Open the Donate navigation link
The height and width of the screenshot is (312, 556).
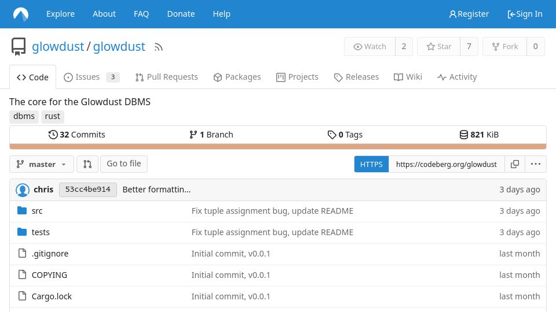coord(181,14)
